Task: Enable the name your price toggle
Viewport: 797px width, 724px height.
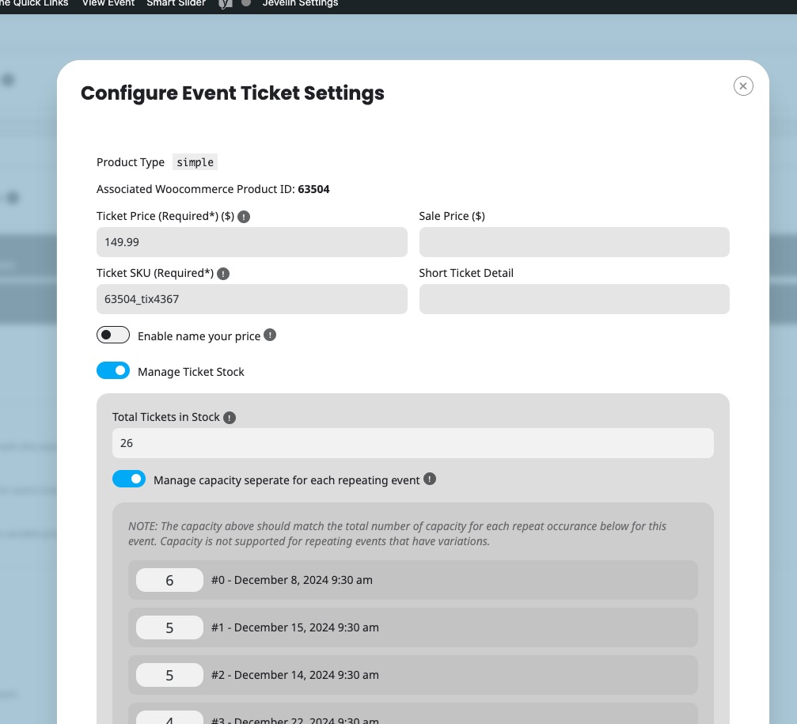Action: pyautogui.click(x=113, y=335)
